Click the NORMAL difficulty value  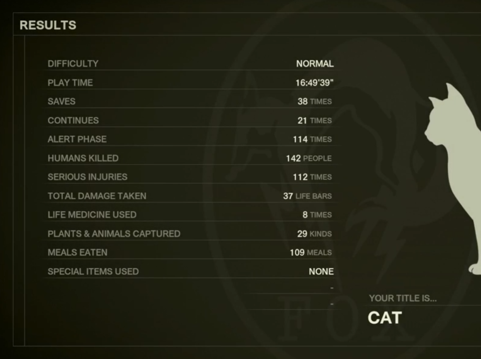(315, 63)
